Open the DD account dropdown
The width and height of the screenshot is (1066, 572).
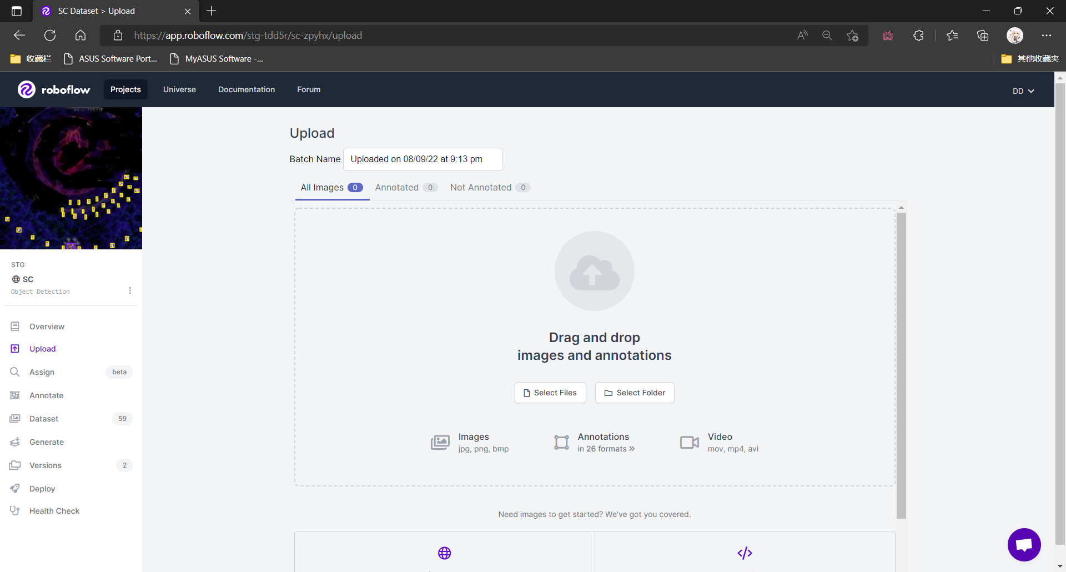1023,91
